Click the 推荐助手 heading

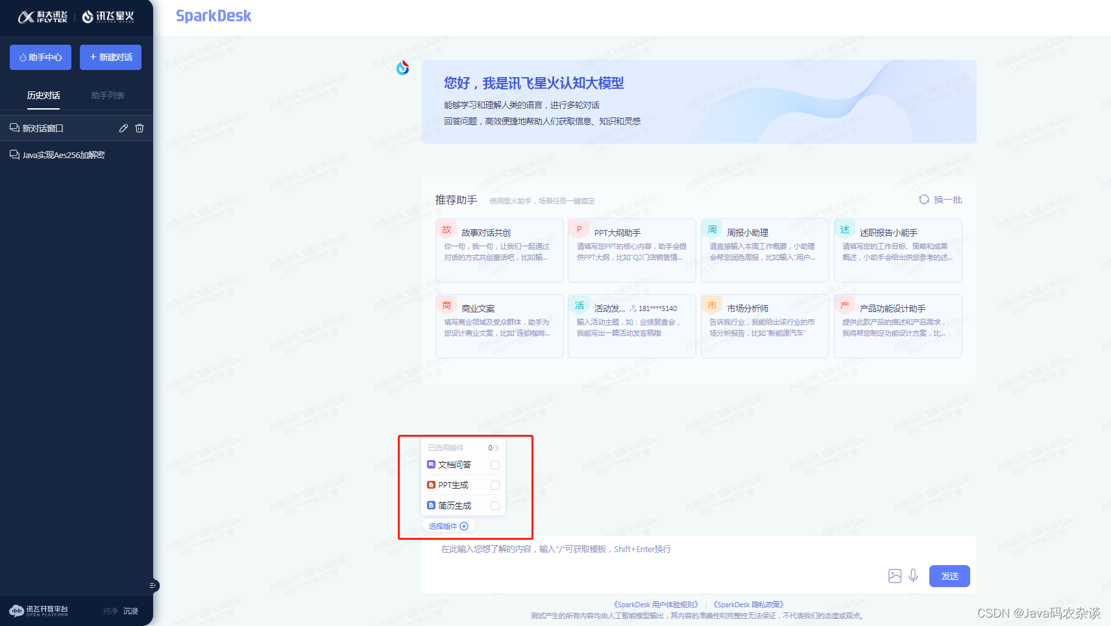(x=456, y=200)
